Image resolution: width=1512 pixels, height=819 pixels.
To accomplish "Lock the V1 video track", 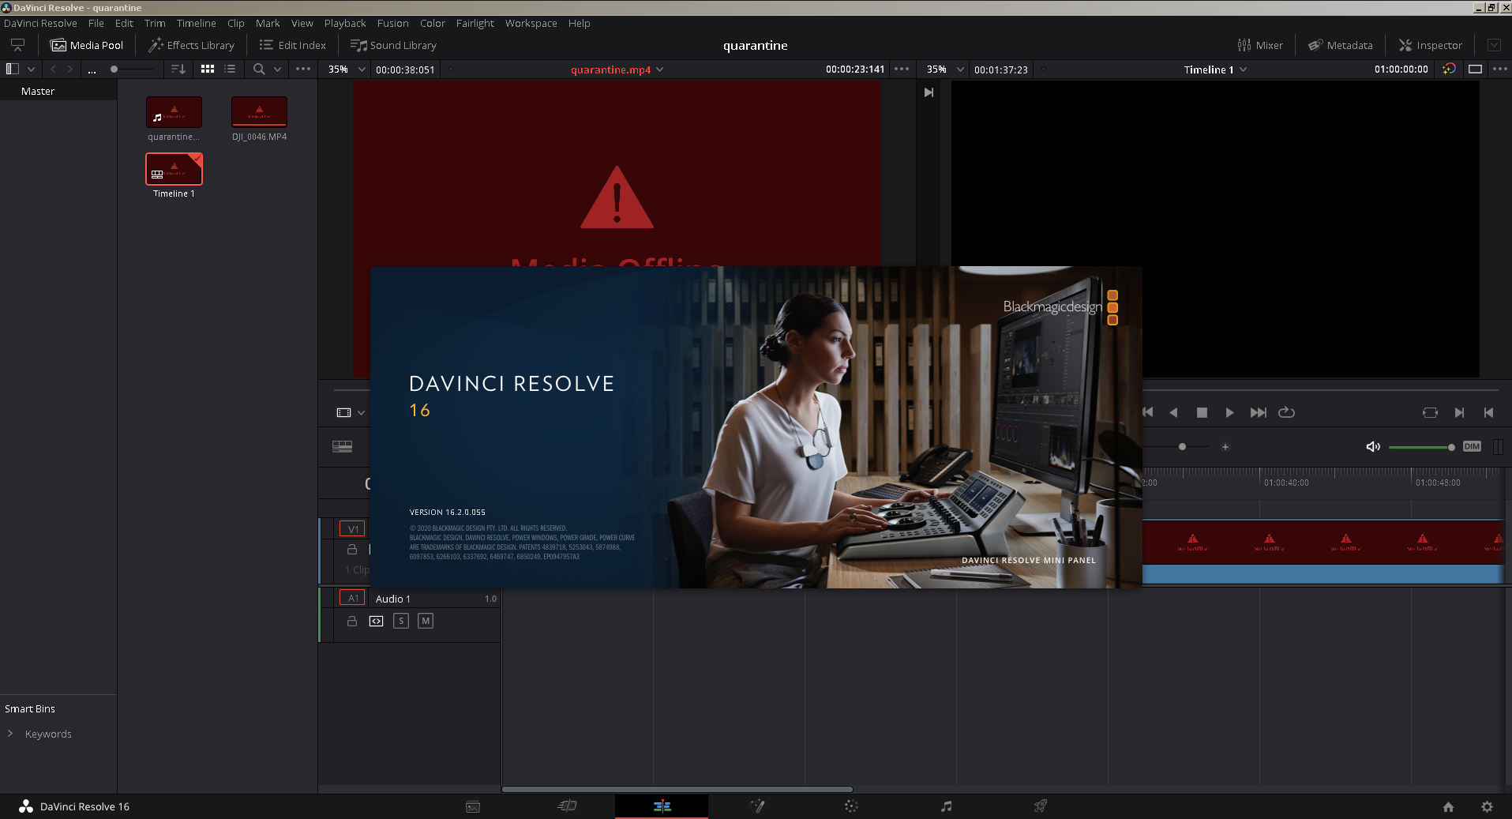I will click(352, 550).
